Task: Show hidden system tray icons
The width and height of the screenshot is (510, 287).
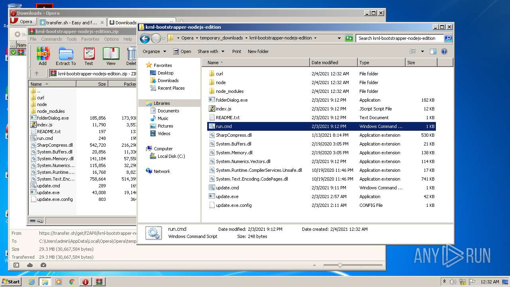Action: 444,282
